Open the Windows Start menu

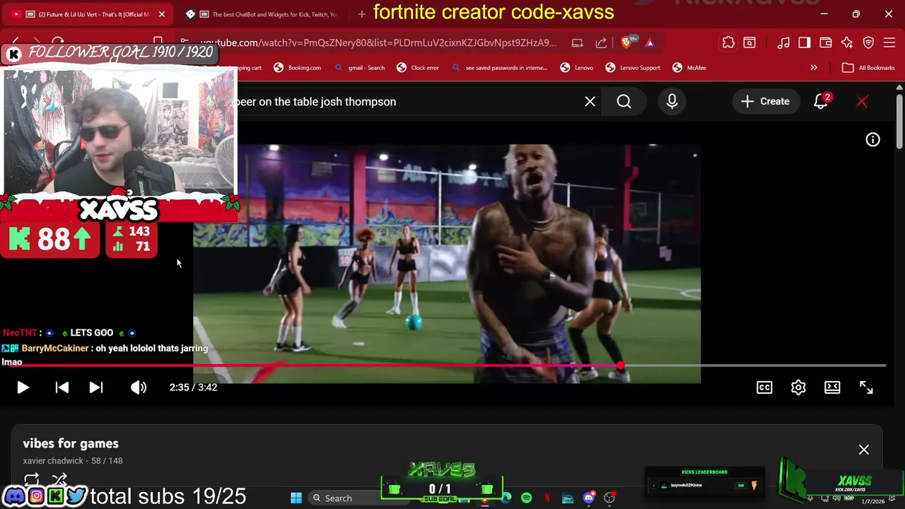(296, 498)
